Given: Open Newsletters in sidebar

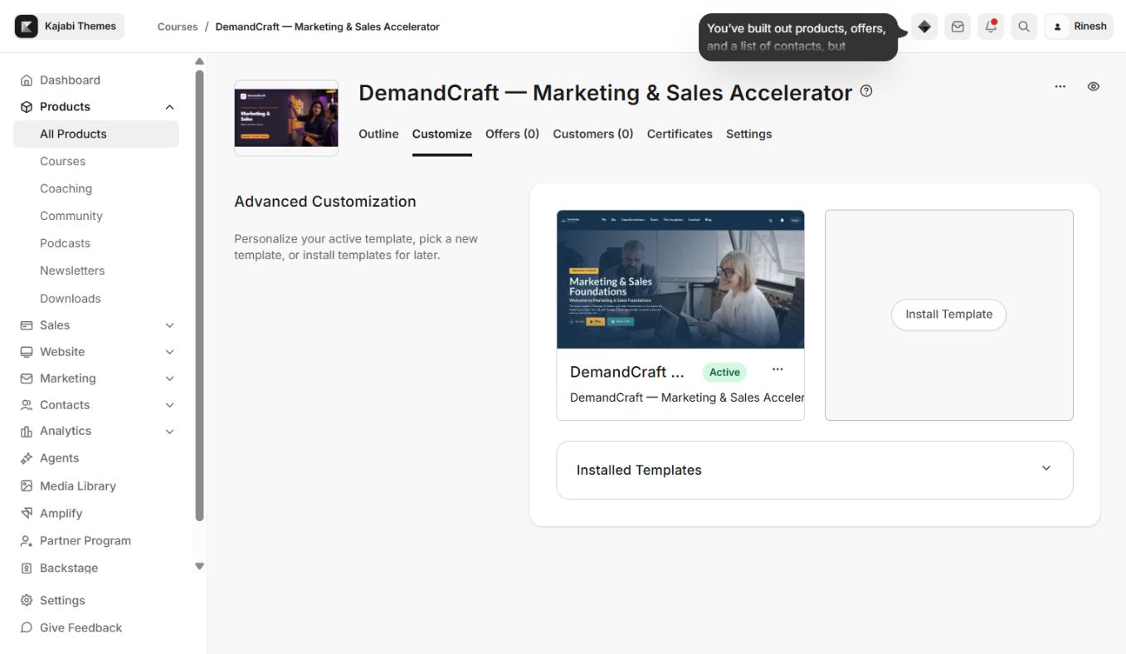Looking at the screenshot, I should [72, 271].
